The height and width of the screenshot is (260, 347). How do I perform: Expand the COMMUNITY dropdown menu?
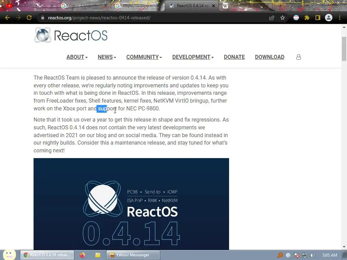click(x=144, y=57)
